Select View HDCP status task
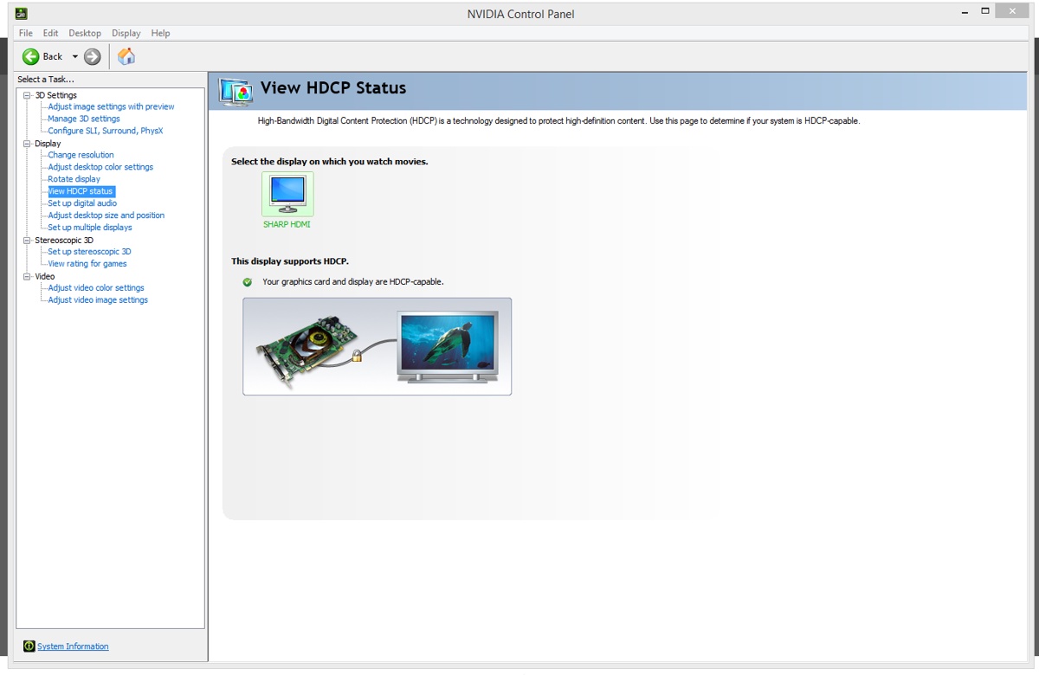 tap(81, 191)
